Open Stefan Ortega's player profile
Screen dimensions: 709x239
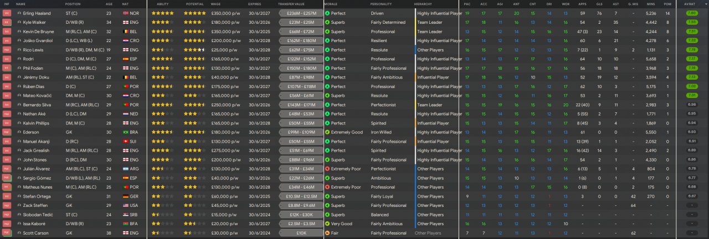[x=37, y=196]
